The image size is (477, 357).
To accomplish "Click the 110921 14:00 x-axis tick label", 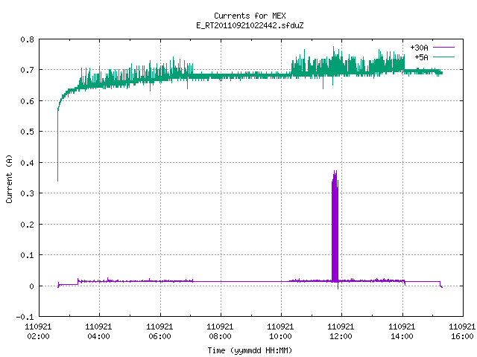I will [402, 332].
